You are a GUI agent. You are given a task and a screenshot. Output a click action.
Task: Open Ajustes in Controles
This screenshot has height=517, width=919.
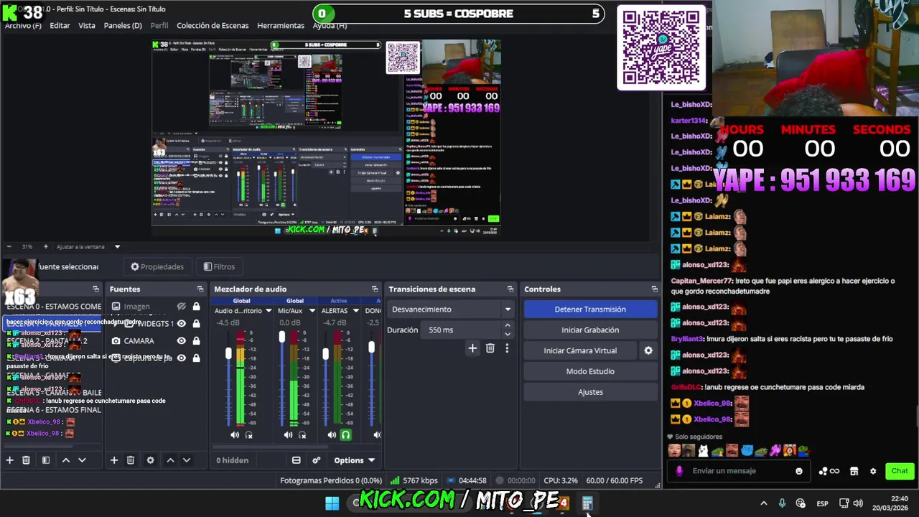[590, 392]
